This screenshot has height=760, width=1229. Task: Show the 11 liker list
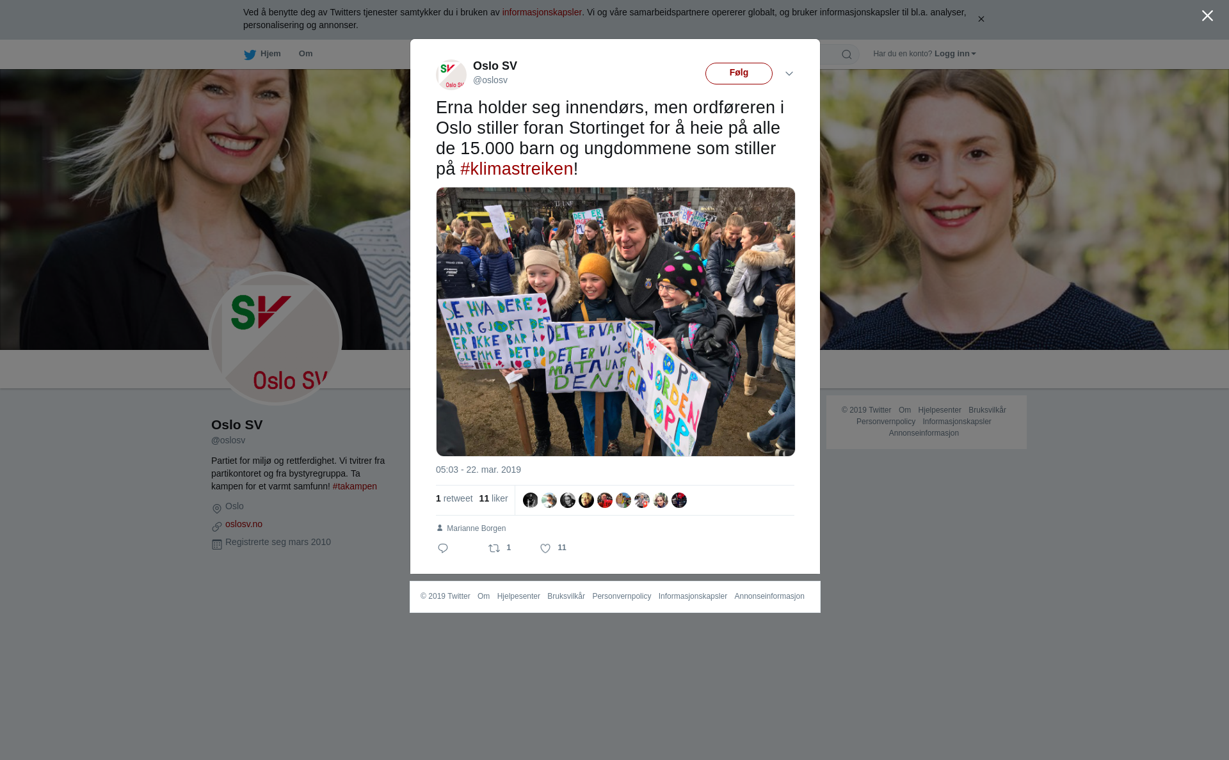tap(494, 498)
